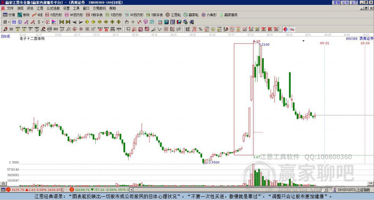Select the percent % retracement tool
This screenshot has width=374, height=200.
click(201, 29)
